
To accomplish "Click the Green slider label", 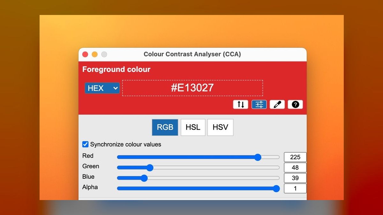I will (x=91, y=166).
